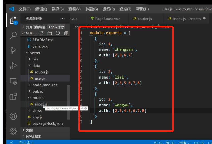
Task: Open the 编辑(E) menu
Action: pos(41,9)
